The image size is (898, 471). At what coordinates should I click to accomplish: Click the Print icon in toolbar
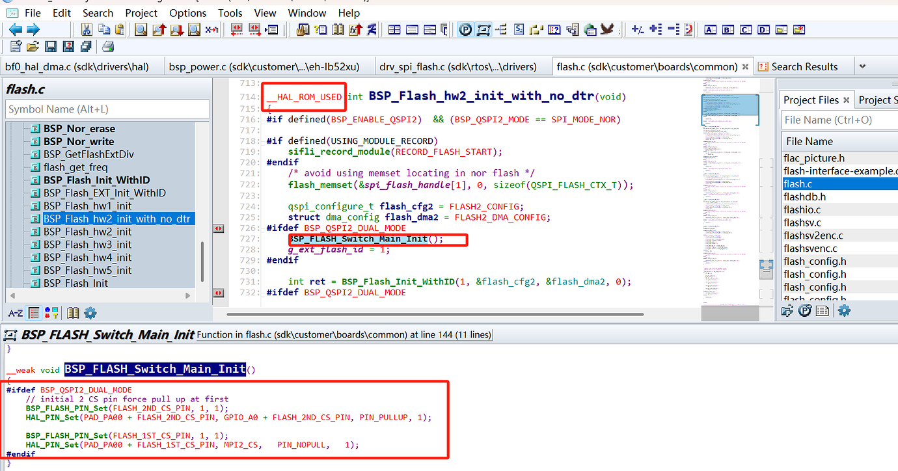pyautogui.click(x=108, y=47)
